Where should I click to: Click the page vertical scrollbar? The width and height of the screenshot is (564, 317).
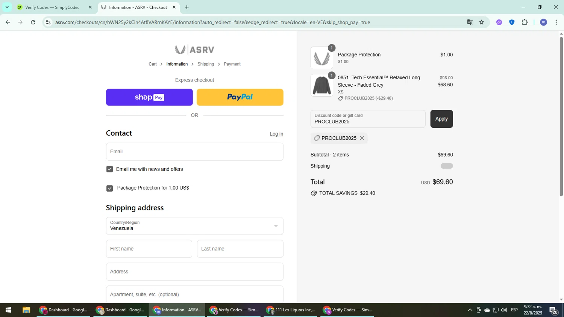coord(561,116)
